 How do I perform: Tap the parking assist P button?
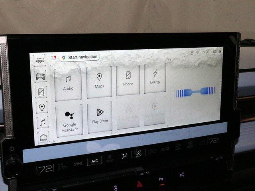[x=161, y=179]
